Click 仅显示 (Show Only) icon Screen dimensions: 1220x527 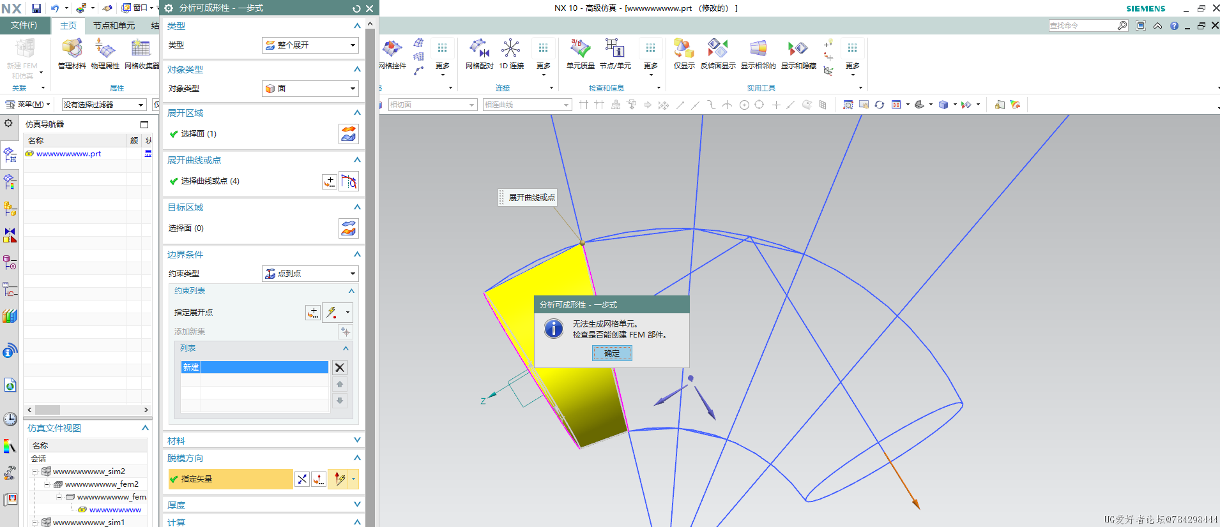coord(683,54)
